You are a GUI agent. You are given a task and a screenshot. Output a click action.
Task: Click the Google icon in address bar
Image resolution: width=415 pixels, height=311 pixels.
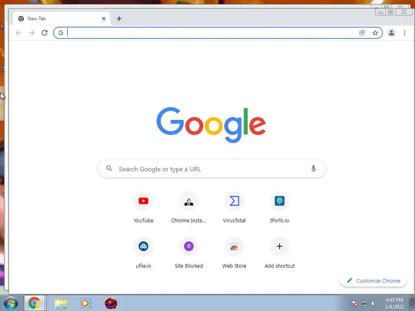click(61, 33)
